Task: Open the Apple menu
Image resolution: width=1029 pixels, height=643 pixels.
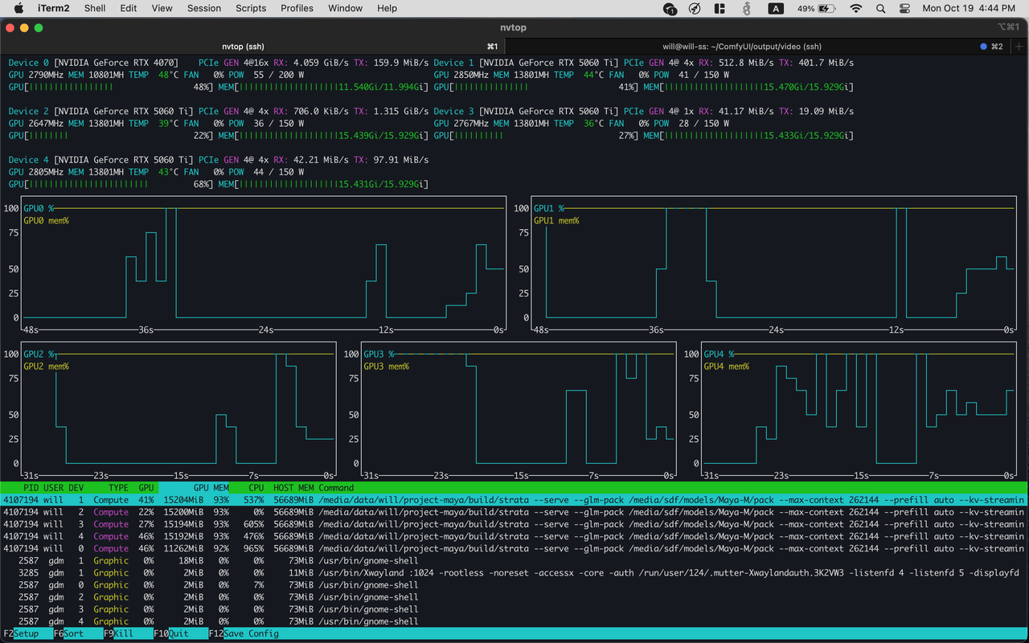Action: coord(18,8)
